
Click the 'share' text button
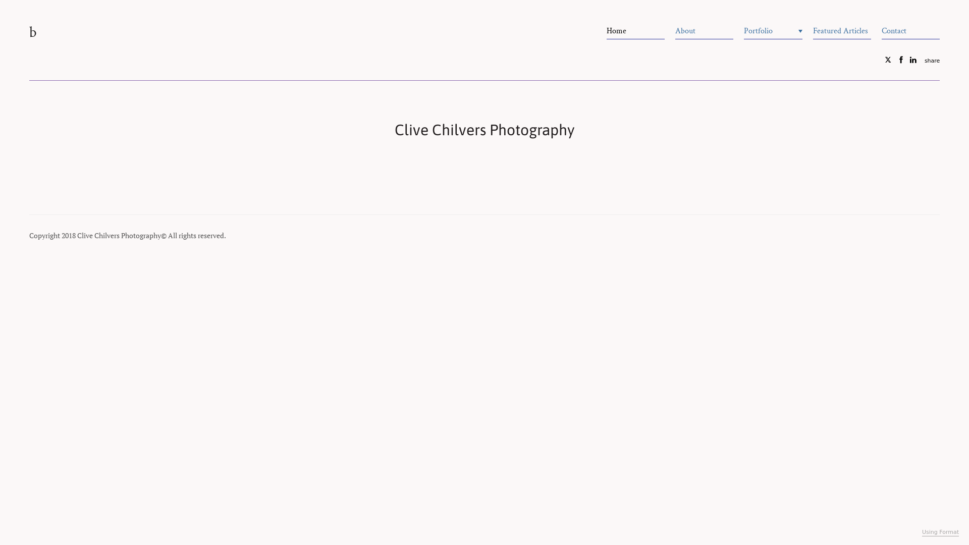[932, 61]
